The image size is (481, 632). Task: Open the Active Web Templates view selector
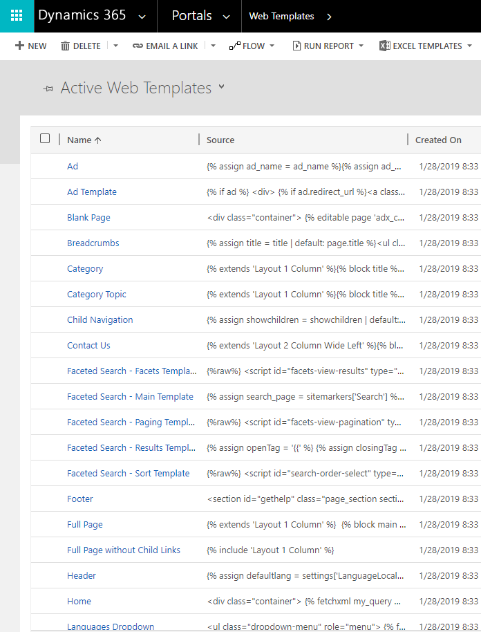[x=221, y=86]
